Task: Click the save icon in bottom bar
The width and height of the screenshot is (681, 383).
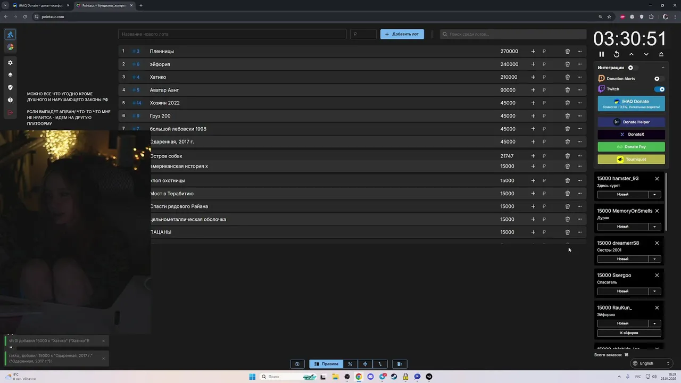Action: (x=297, y=364)
